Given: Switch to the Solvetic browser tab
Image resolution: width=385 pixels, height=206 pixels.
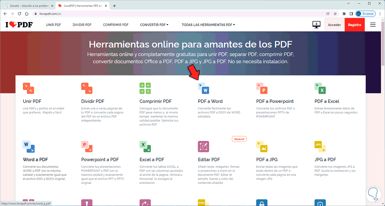Looking at the screenshot, I should pos(27,5).
